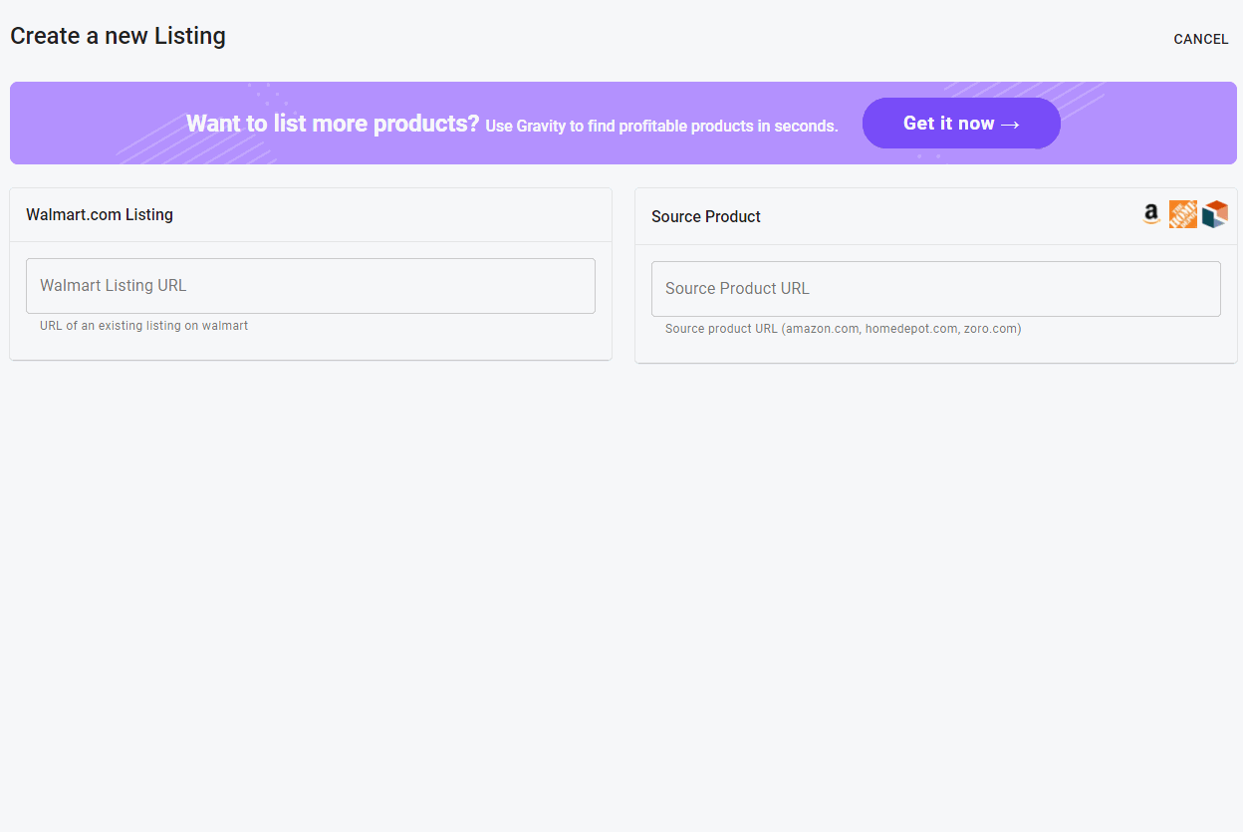The height and width of the screenshot is (832, 1243).
Task: Click the Zoro logo icon
Action: click(x=1214, y=214)
